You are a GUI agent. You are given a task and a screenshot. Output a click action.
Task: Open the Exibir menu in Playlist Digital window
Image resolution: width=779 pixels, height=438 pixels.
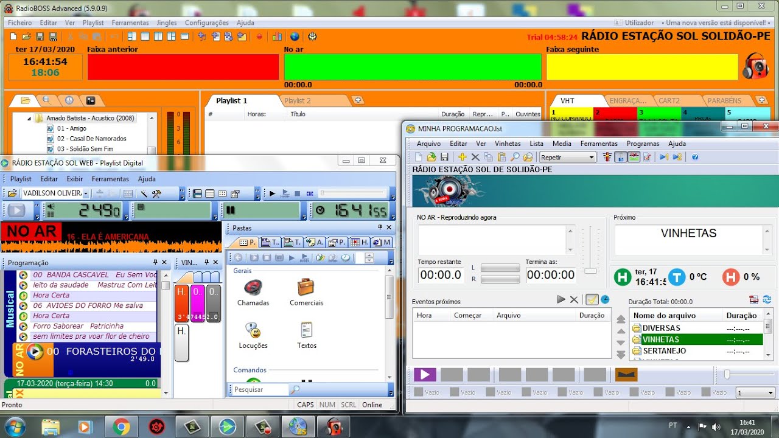(75, 179)
